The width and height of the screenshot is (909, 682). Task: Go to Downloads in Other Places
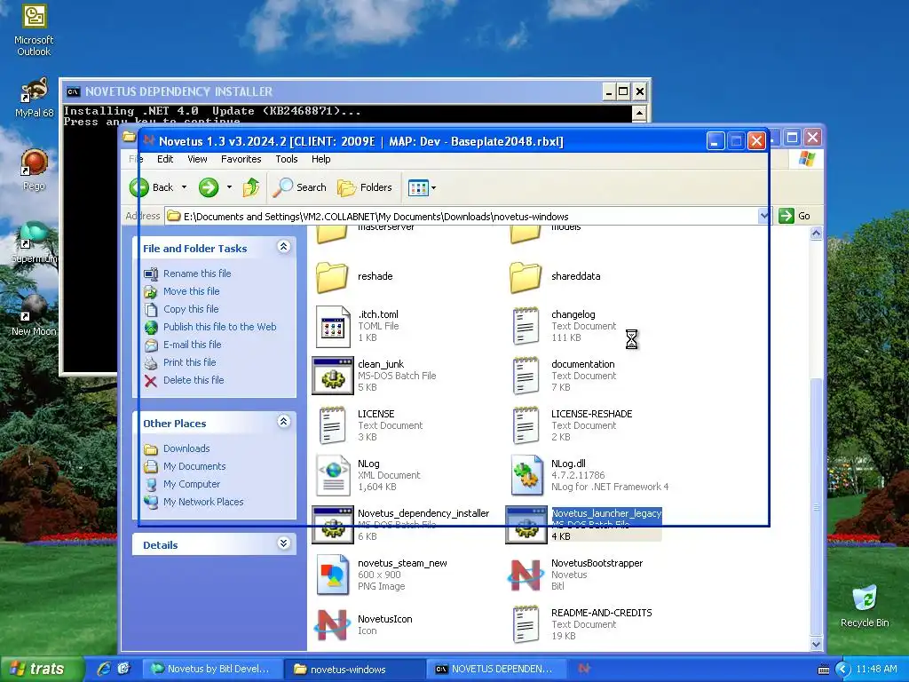tap(186, 448)
